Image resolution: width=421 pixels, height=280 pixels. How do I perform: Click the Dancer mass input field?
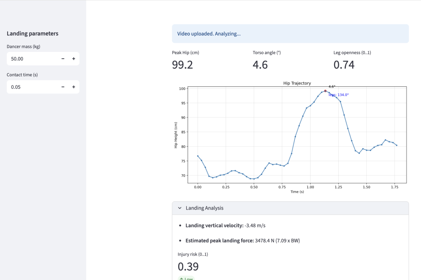32,59
